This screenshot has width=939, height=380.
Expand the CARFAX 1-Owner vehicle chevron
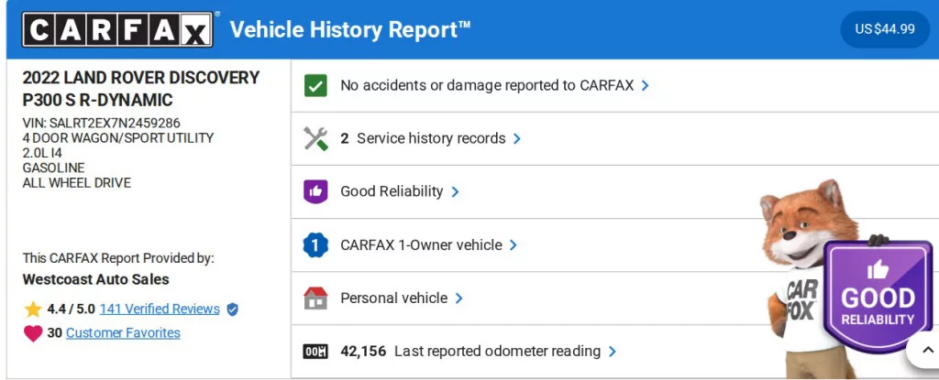(514, 245)
